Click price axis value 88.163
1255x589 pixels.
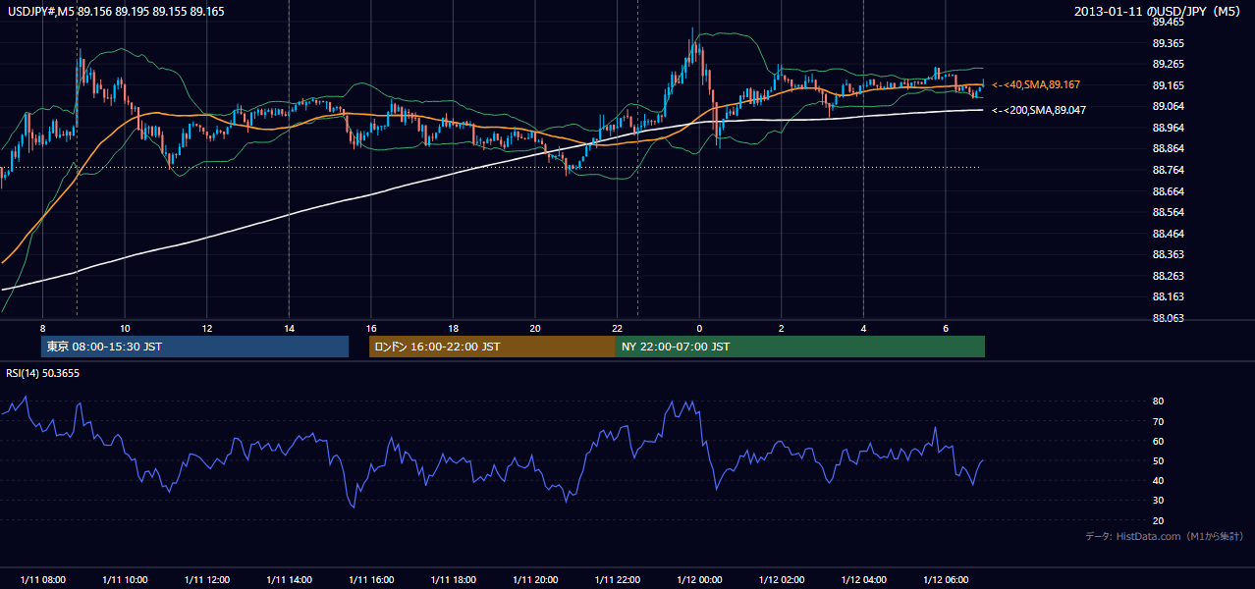click(1168, 296)
